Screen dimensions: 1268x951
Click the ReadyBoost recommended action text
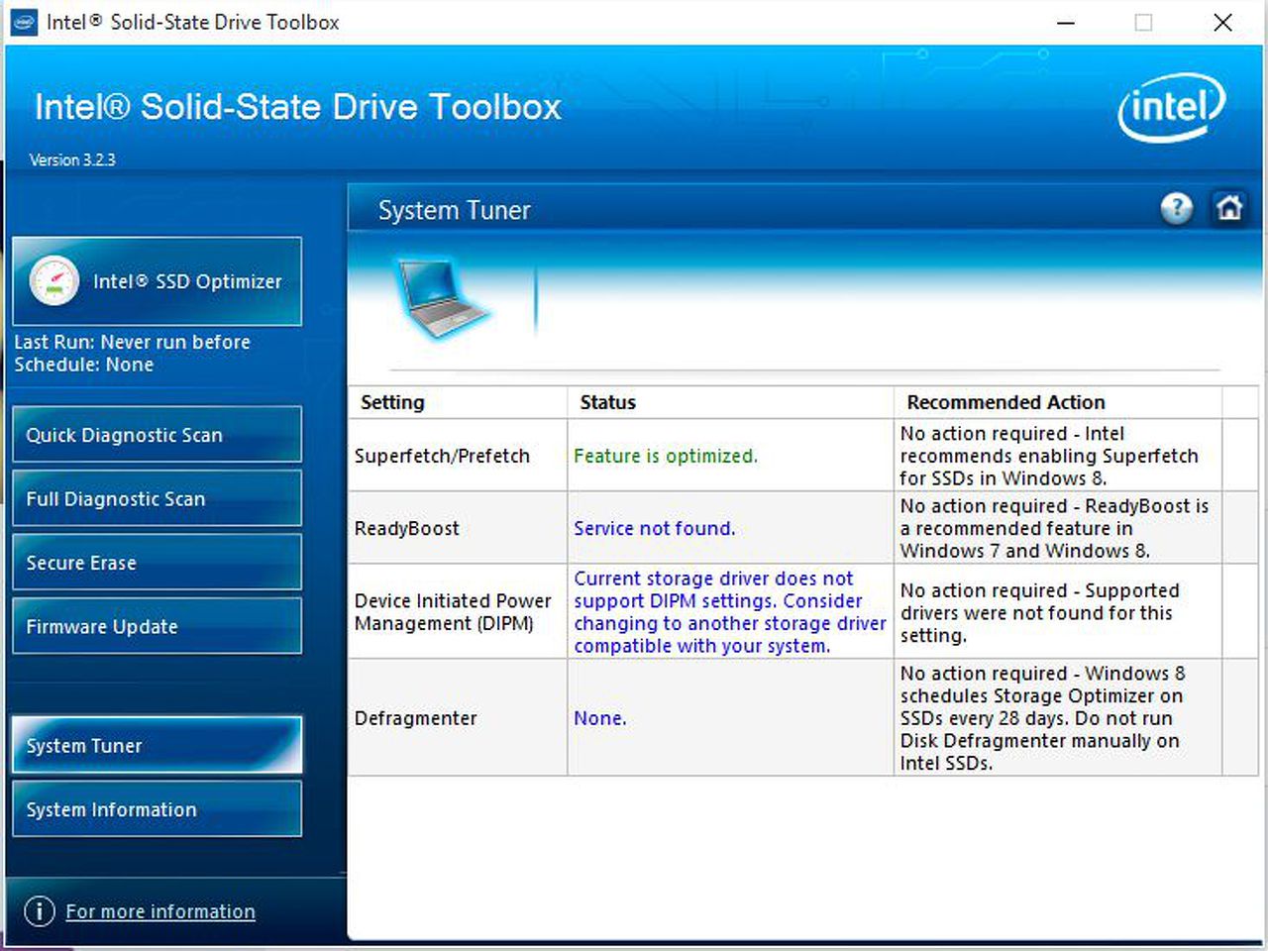(1054, 528)
